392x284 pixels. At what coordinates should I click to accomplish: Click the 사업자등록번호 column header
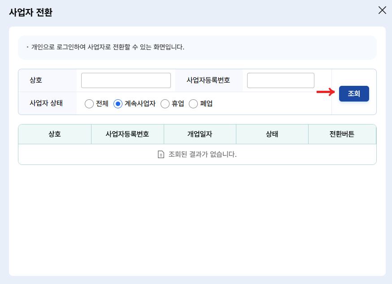pyautogui.click(x=127, y=134)
